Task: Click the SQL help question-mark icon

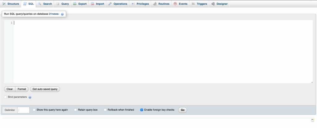Action: 62,14
